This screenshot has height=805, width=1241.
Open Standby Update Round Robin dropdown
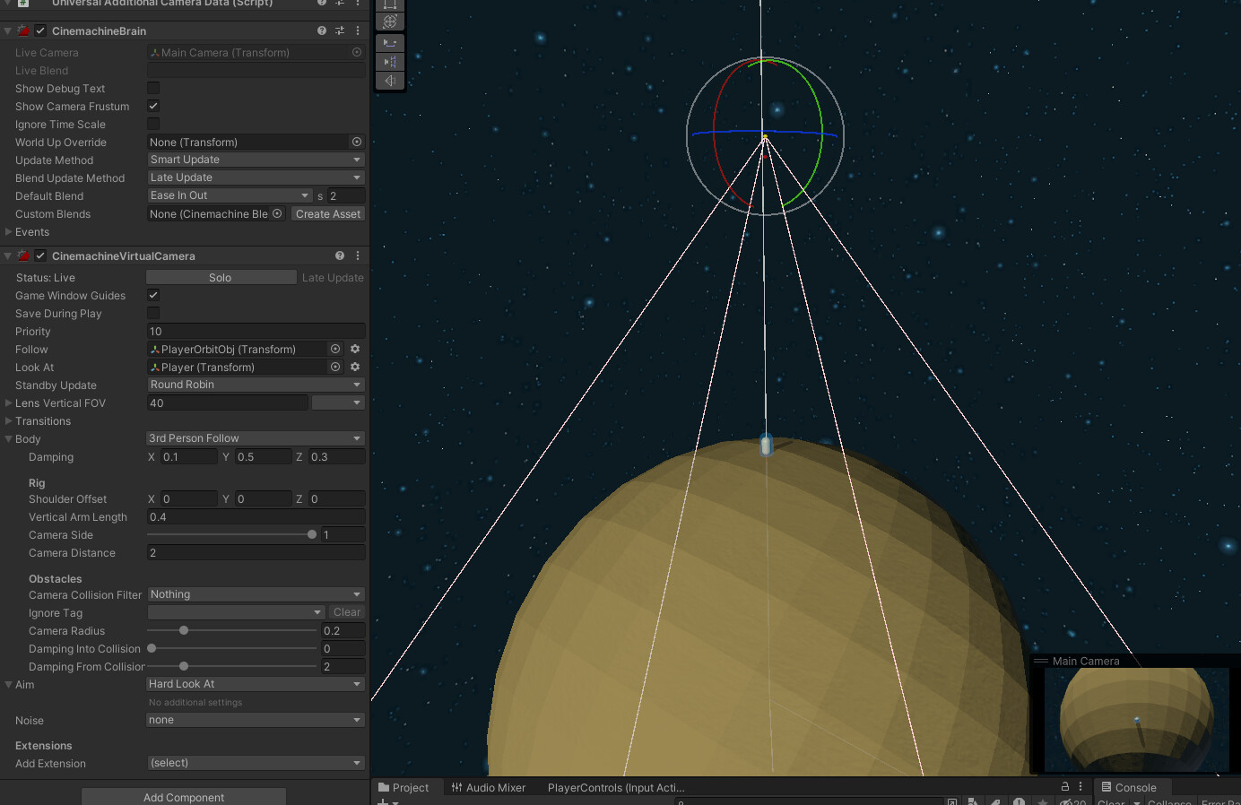(x=256, y=385)
